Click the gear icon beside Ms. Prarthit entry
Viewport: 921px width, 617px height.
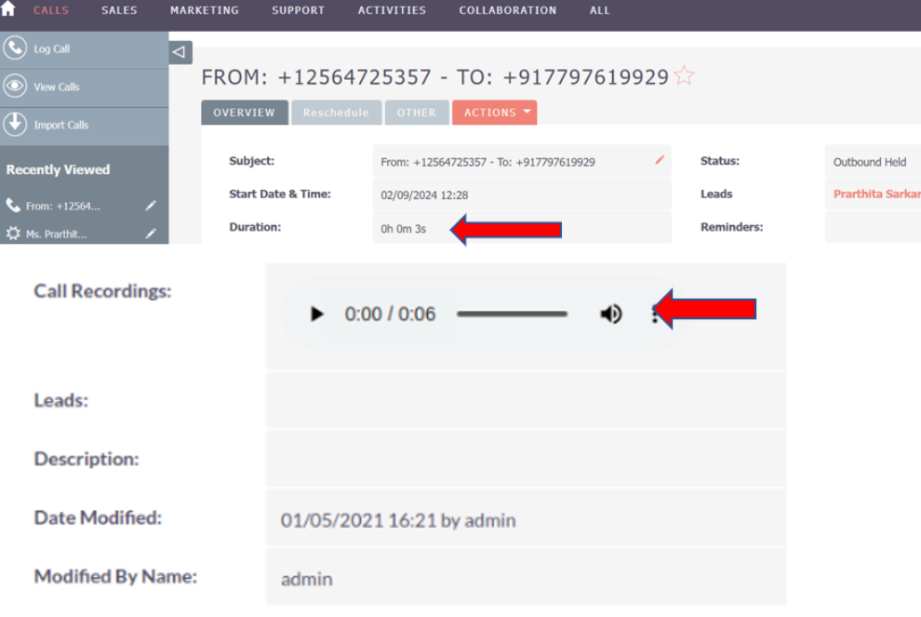pyautogui.click(x=13, y=235)
